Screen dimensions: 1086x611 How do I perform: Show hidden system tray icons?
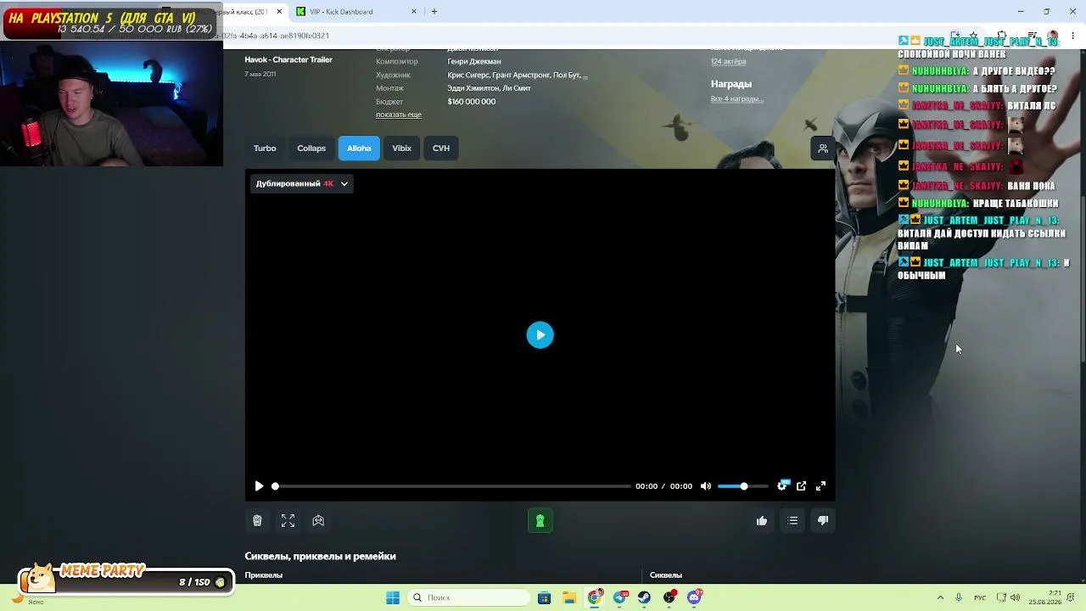(940, 597)
